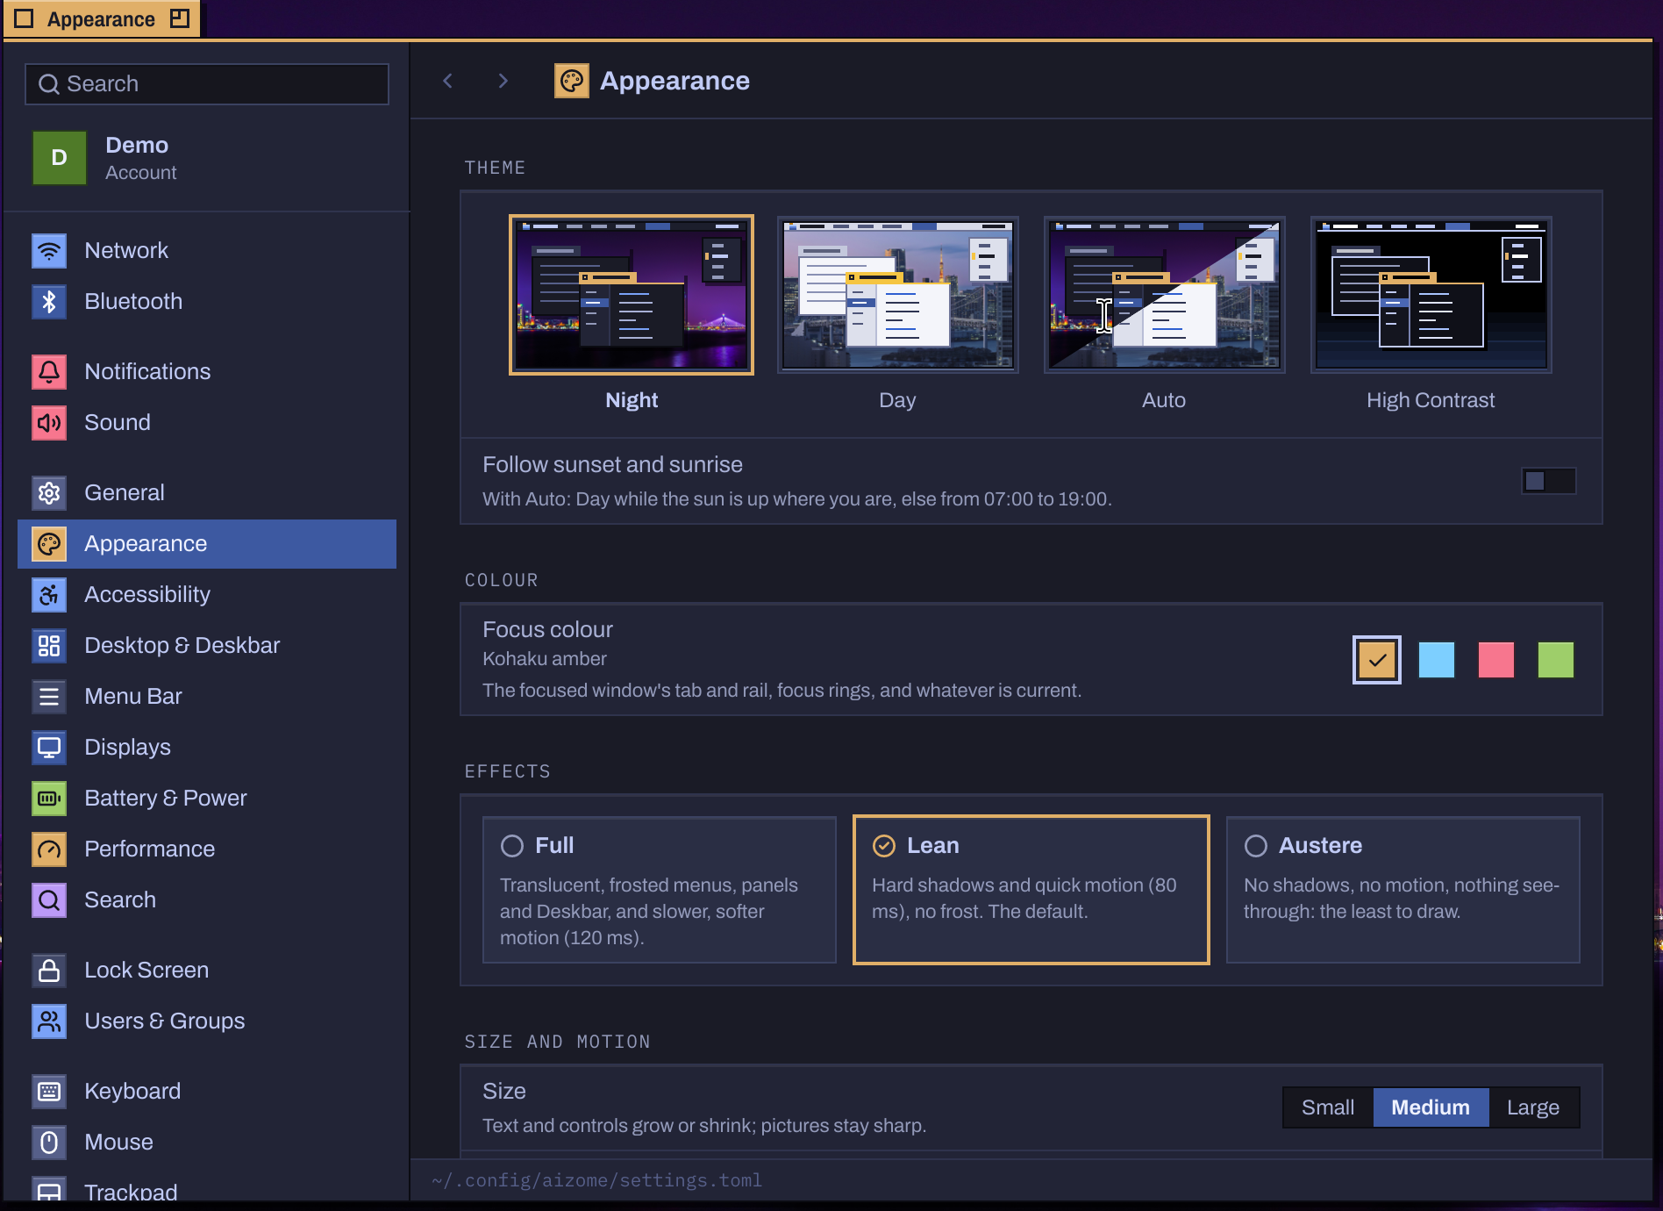Toggle Follow sunset and sunrise switch
The image size is (1663, 1211).
pos(1548,481)
